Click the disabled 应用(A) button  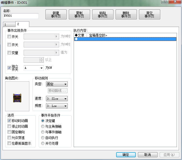click(x=169, y=155)
